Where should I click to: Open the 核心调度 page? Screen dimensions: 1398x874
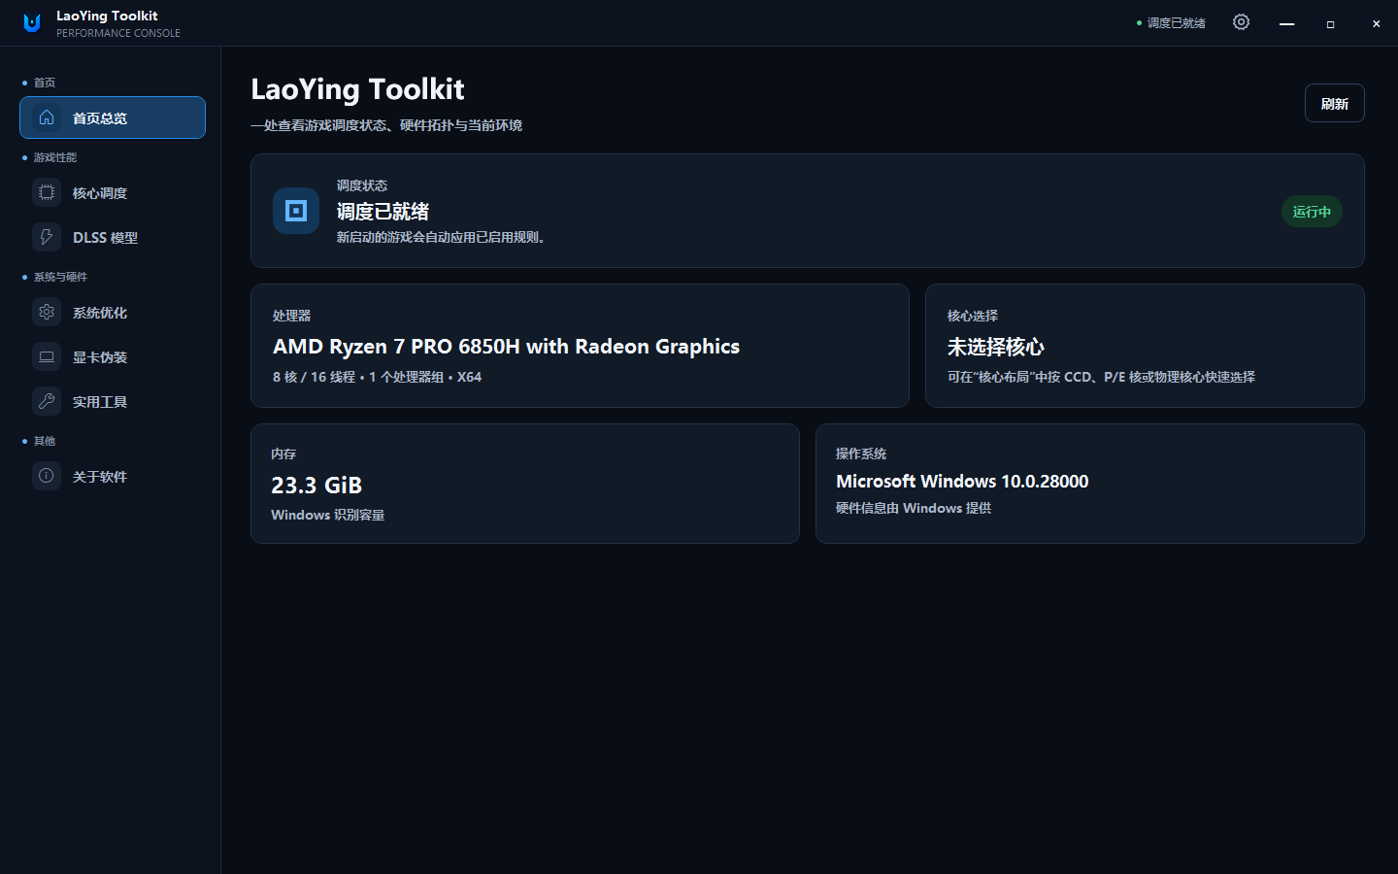click(x=113, y=192)
